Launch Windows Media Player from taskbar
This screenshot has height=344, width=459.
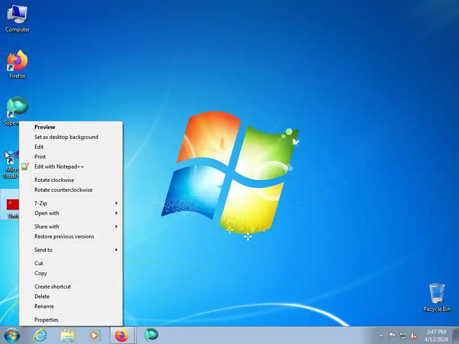pos(95,335)
